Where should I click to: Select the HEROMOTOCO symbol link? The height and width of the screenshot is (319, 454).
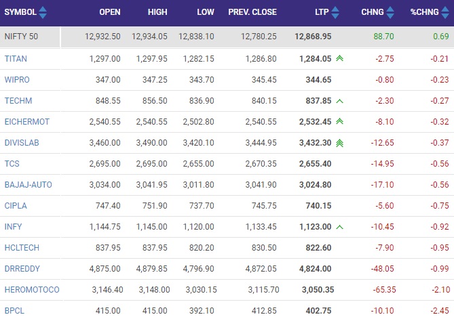coord(32,290)
